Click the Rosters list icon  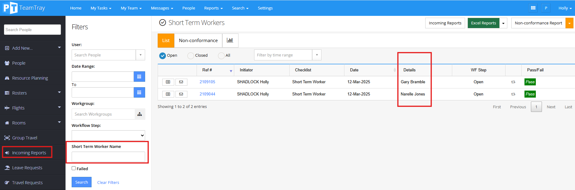(7, 93)
